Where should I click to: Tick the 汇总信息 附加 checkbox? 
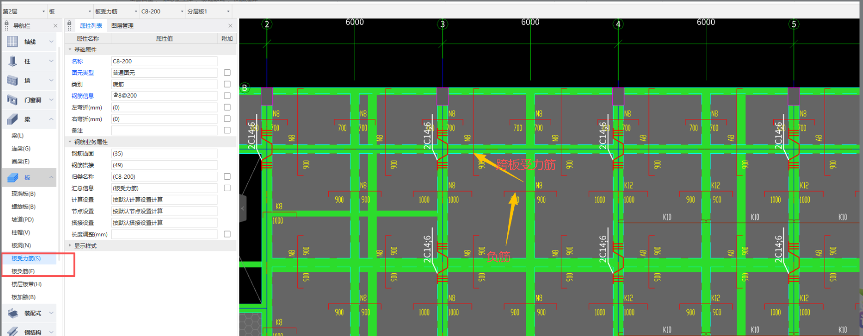tap(227, 188)
